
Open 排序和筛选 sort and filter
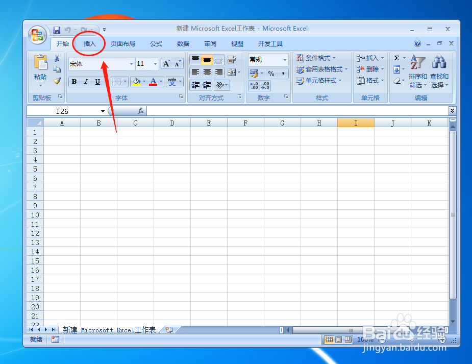point(418,71)
